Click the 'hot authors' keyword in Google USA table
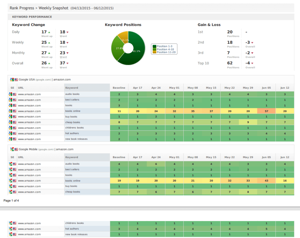The width and height of the screenshot is (300, 238). coord(72,133)
